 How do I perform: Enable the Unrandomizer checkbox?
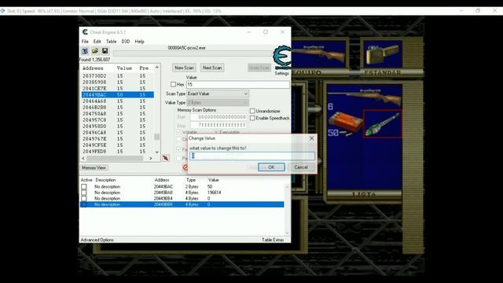click(252, 111)
